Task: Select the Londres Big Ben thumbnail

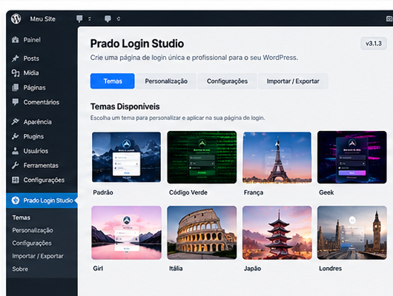Action: (352, 232)
